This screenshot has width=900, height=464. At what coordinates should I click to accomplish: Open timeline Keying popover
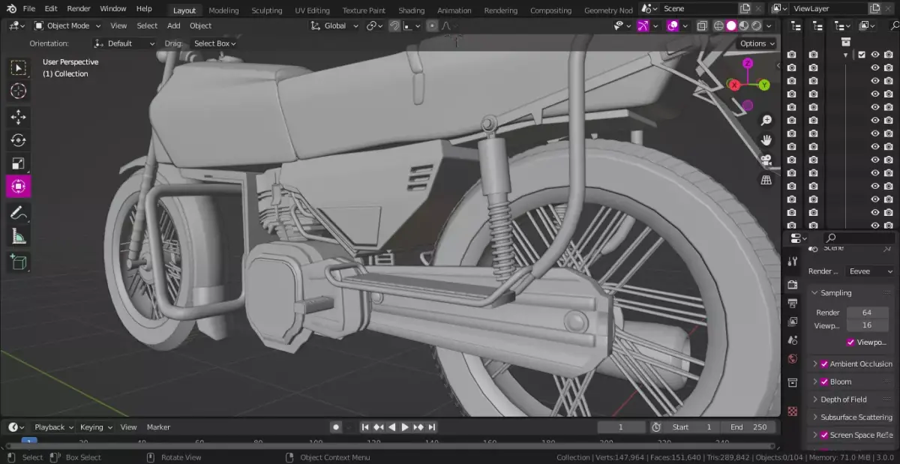click(96, 427)
